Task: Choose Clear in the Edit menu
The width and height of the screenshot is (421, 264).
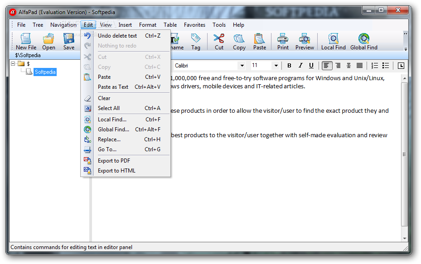Action: tap(126, 98)
